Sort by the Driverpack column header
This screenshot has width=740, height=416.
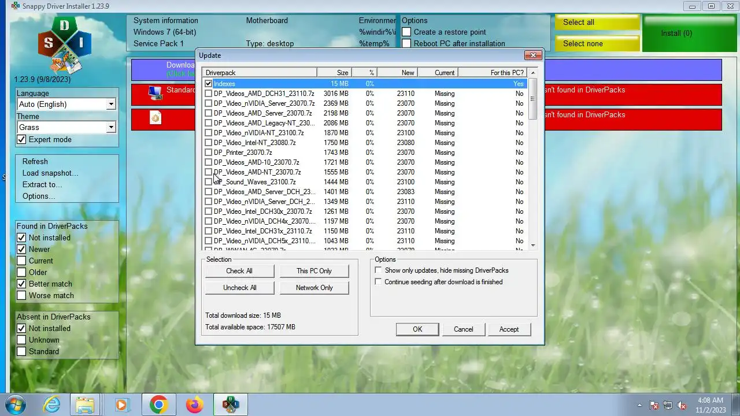click(x=260, y=72)
